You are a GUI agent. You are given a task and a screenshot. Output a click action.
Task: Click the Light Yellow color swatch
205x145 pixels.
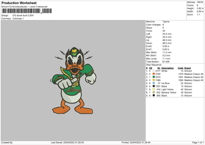[x=154, y=89]
